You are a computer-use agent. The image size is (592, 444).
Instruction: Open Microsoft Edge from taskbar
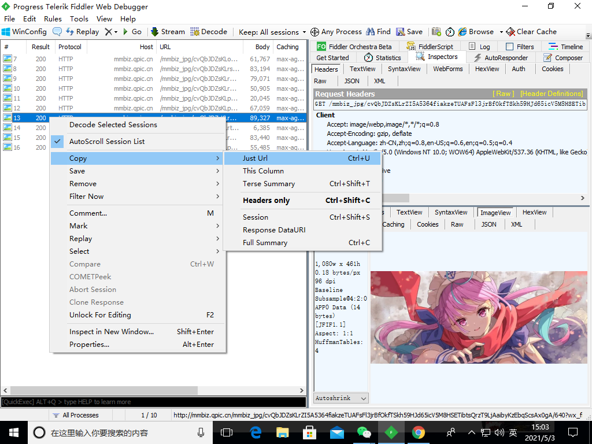[256, 432]
